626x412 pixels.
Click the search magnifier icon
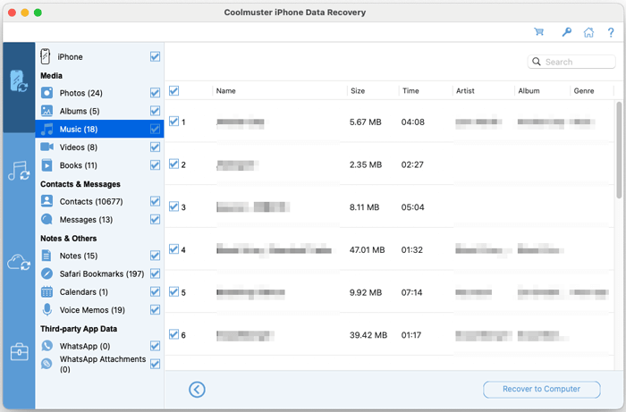click(x=537, y=62)
